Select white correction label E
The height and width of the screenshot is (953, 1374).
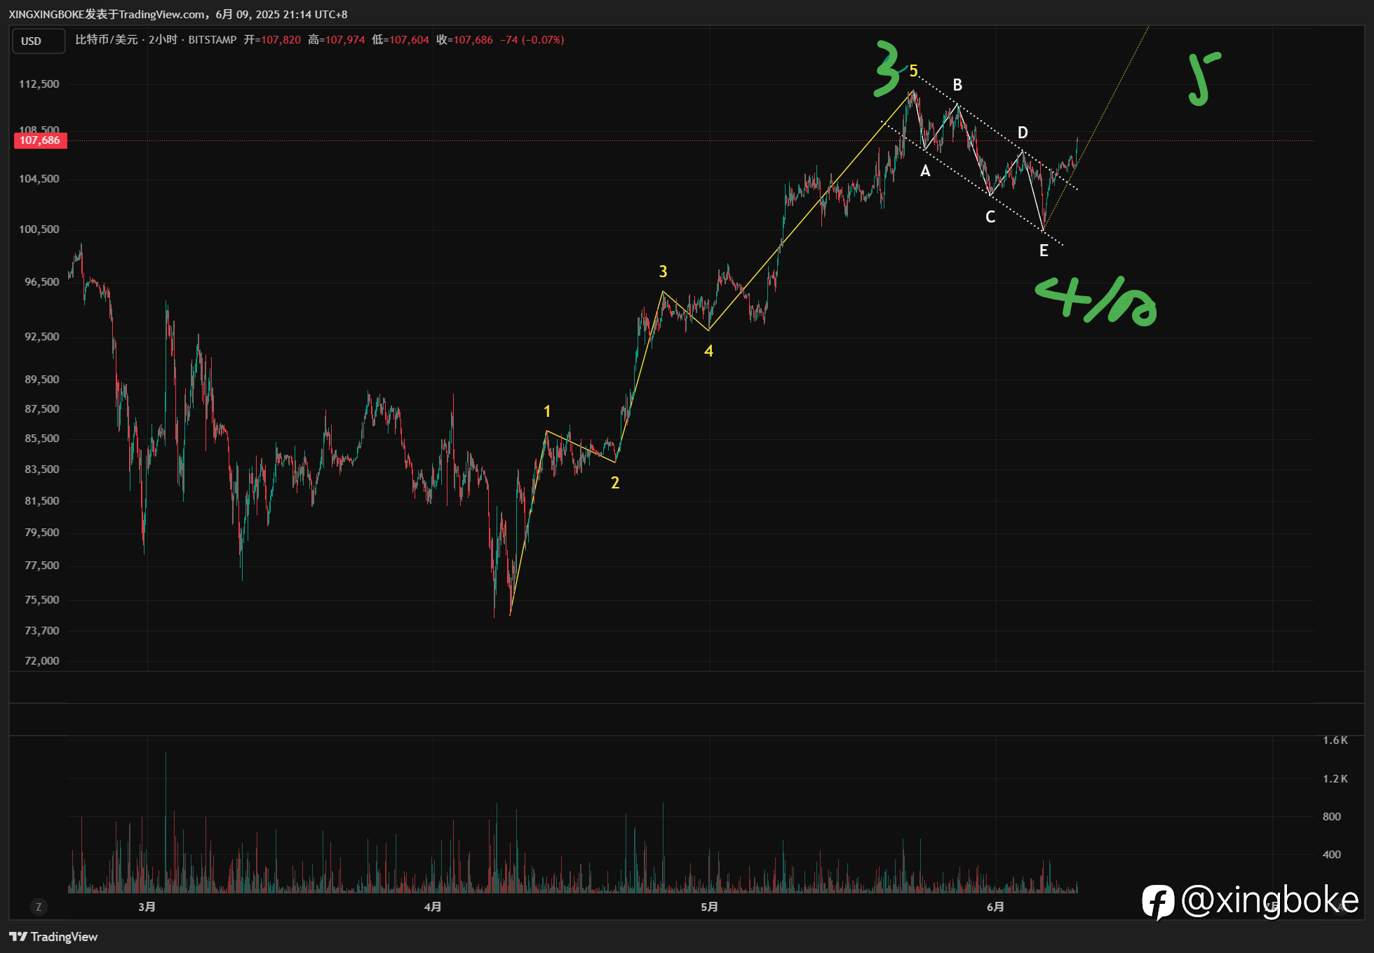tap(1044, 251)
